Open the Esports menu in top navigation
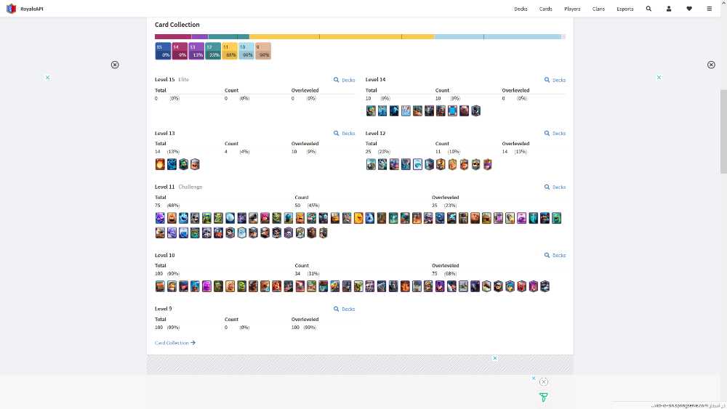 click(624, 9)
